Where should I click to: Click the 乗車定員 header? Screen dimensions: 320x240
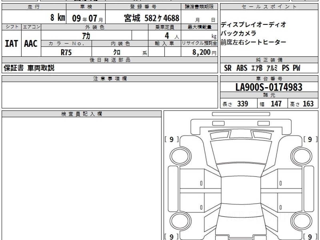pos(165,27)
